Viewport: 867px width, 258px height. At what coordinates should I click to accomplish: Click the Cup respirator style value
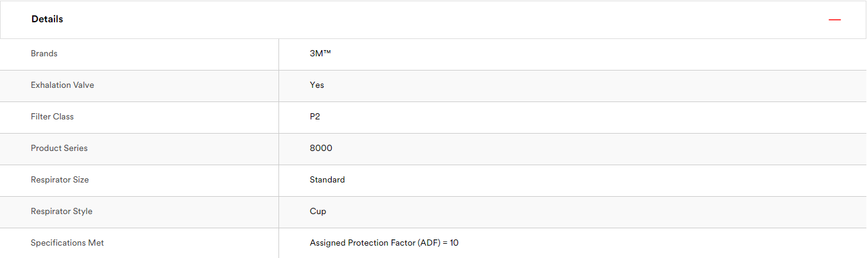318,212
